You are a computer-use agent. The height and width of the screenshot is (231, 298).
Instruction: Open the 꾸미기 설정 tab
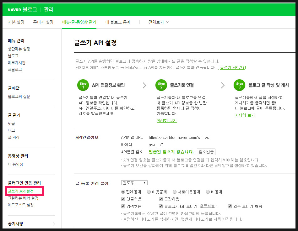pyautogui.click(x=43, y=22)
